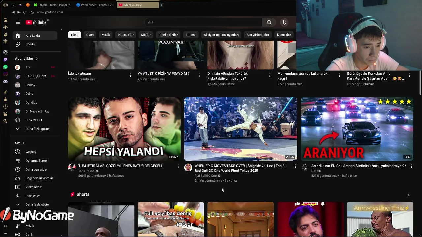Open the ARANIYOR police chase thumbnail

pos(357,129)
